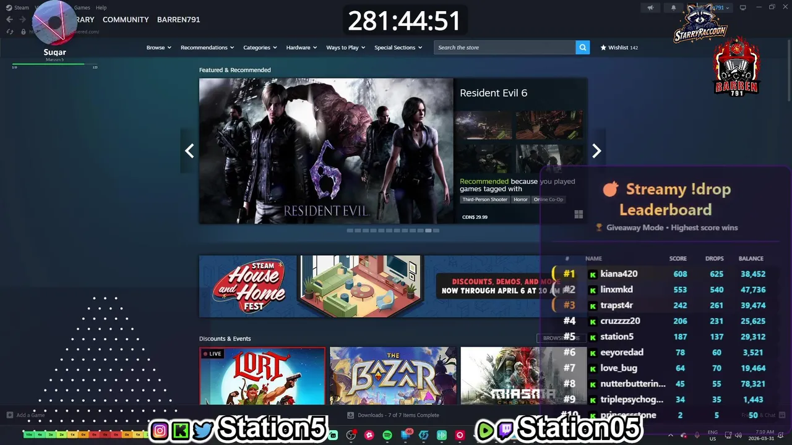Open Spotify from the taskbar
The width and height of the screenshot is (792, 445).
387,435
